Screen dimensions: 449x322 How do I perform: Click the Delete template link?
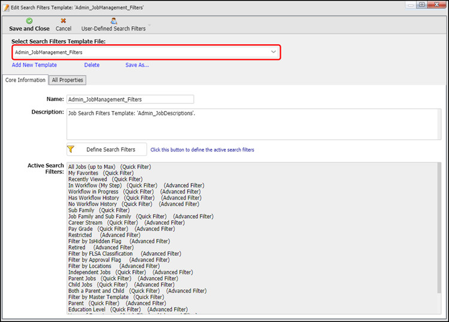[x=92, y=65]
